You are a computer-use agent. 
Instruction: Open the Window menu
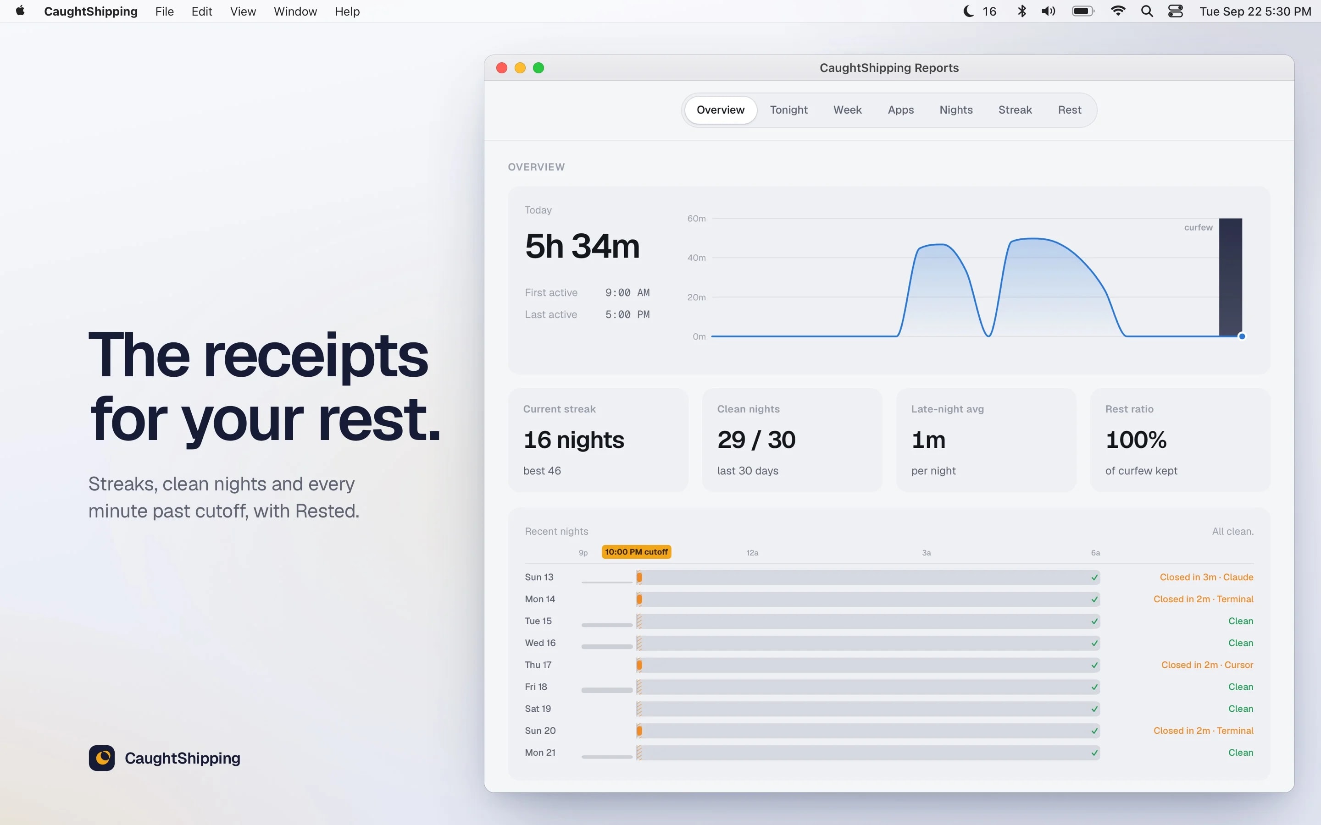[295, 11]
